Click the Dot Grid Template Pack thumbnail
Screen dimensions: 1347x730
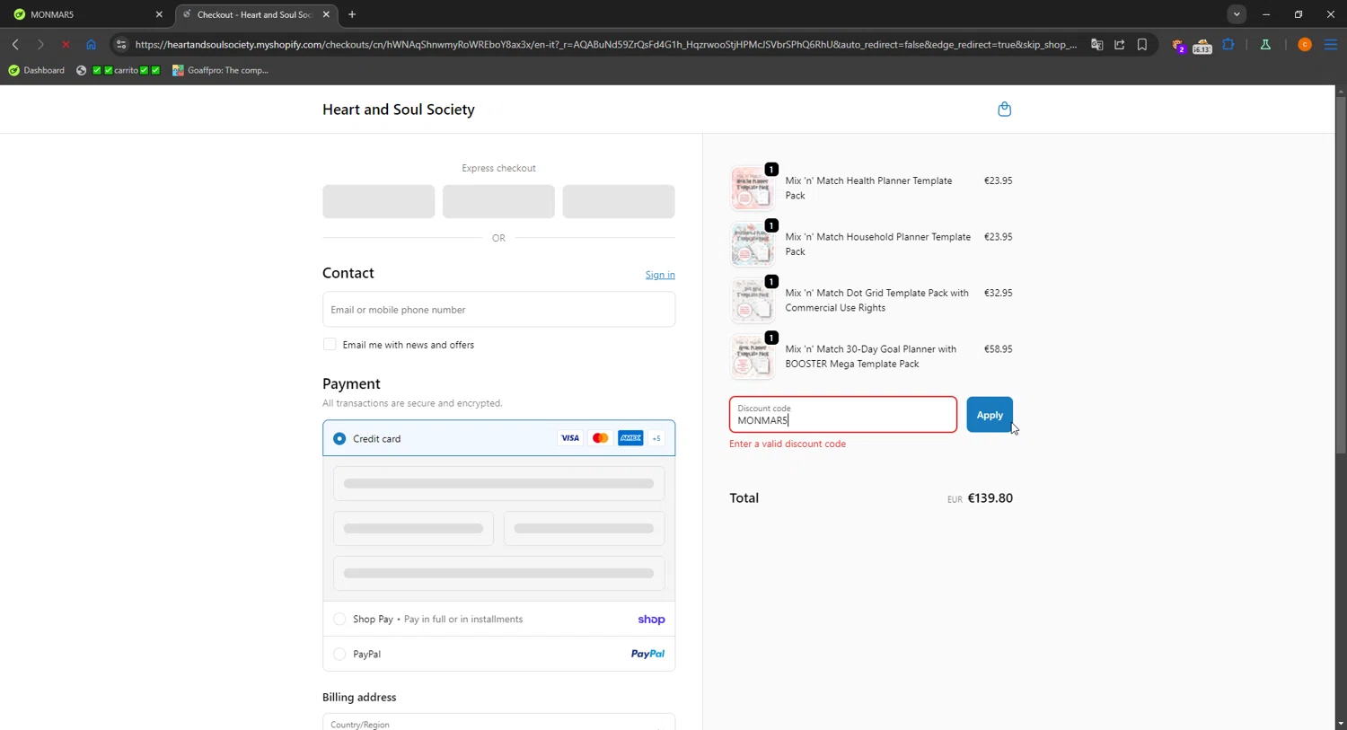752,301
